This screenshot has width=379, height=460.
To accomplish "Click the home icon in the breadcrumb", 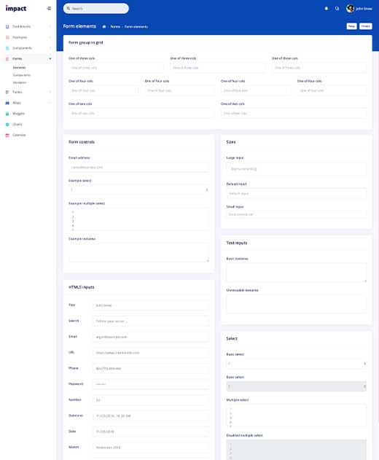I will (103, 27).
